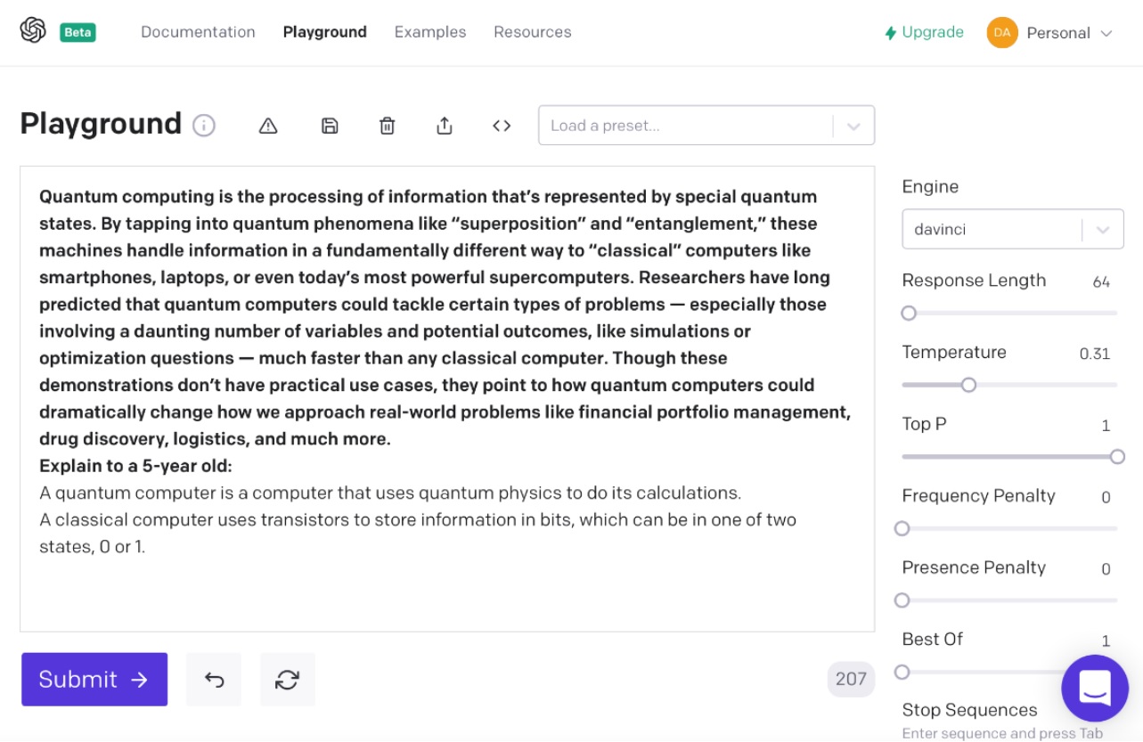Share the prompt with the upload icon
The width and height of the screenshot is (1143, 742).
click(x=445, y=126)
